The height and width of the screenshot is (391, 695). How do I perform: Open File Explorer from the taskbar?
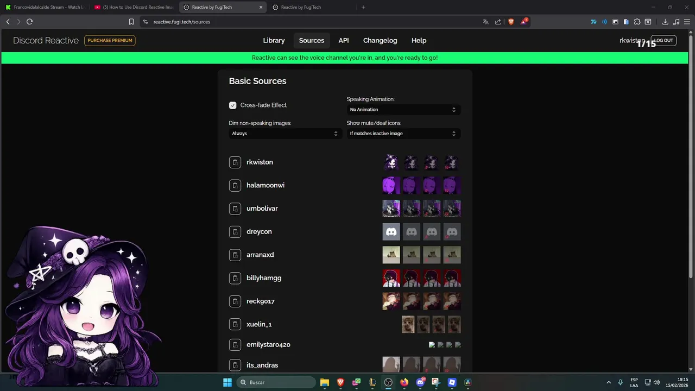(325, 382)
